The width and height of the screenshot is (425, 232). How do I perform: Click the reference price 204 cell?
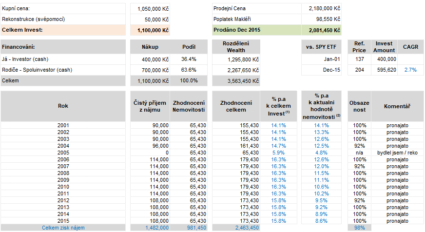click(359, 70)
